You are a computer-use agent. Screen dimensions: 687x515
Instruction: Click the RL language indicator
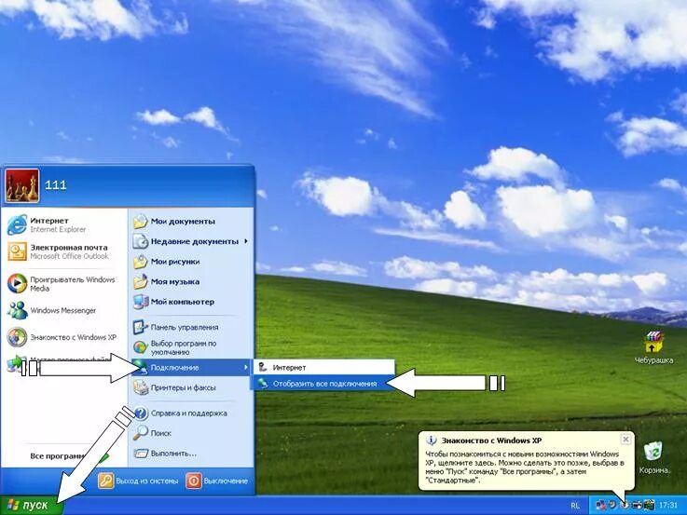pos(575,506)
